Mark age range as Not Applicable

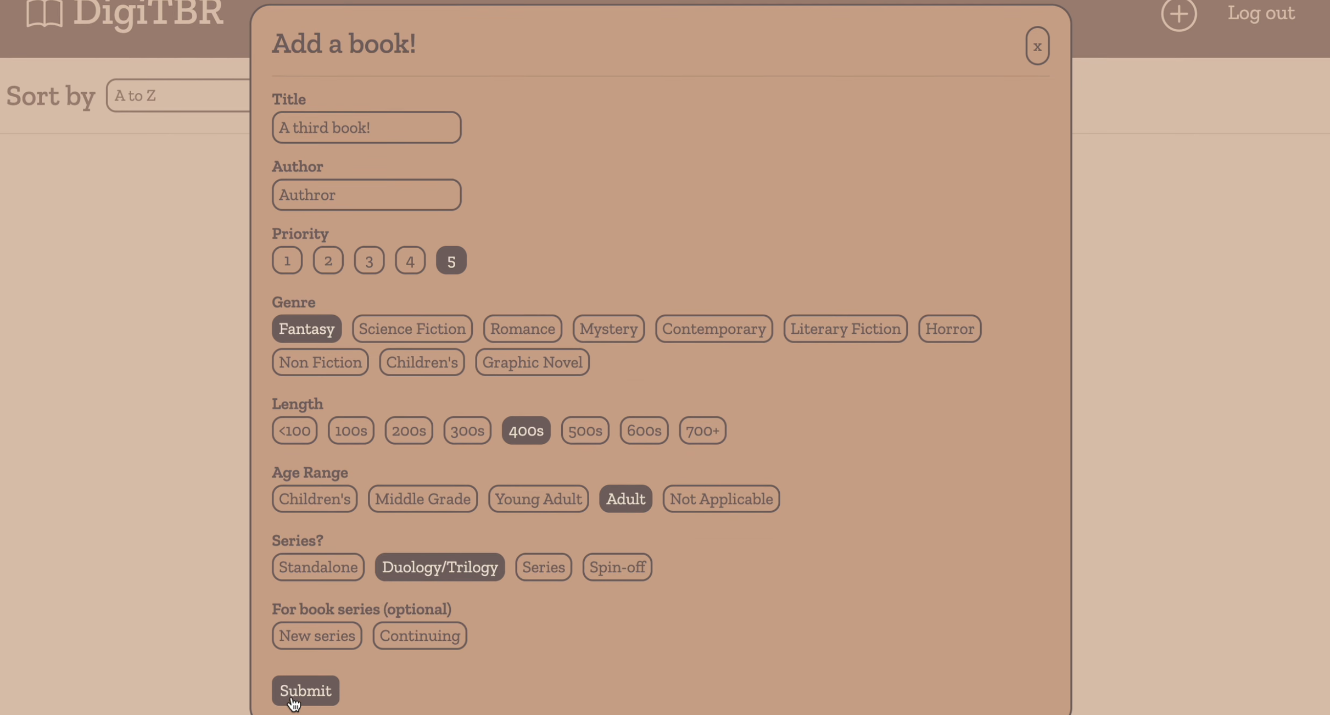point(720,499)
